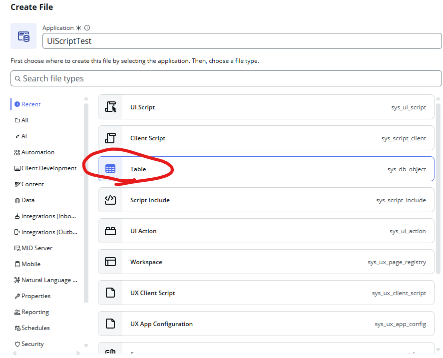Screen dimensions: 443x358
Task: Click the info icon next to Application
Action: click(87, 27)
